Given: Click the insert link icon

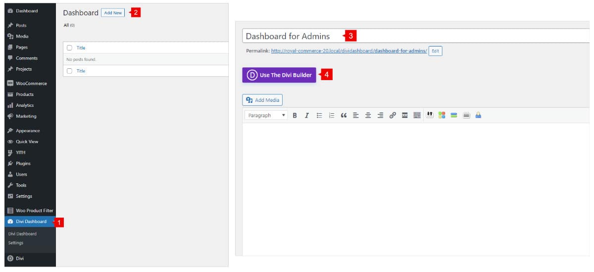Looking at the screenshot, I should [x=393, y=115].
